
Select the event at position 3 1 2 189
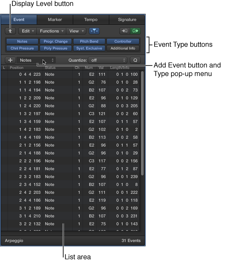[x=70, y=208]
